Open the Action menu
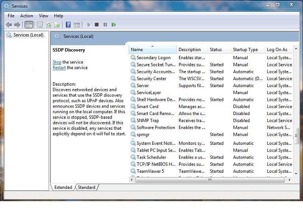The image size is (303, 222). point(27,16)
